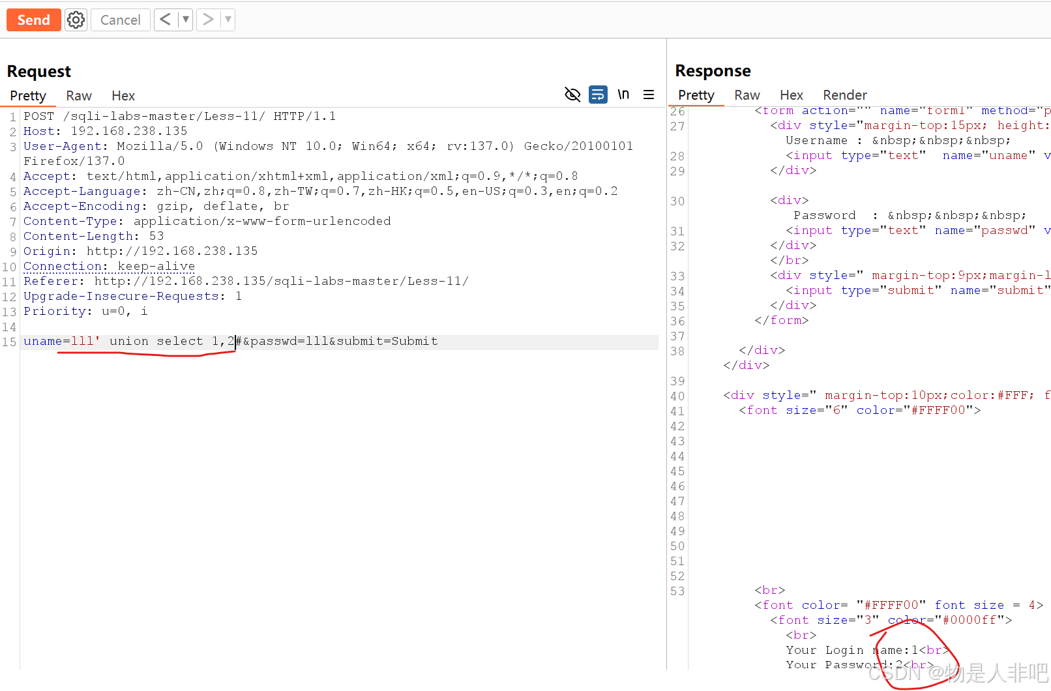Image resolution: width=1051 pixels, height=691 pixels.
Task: Click the Connection keep-alive header
Action: coord(110,267)
